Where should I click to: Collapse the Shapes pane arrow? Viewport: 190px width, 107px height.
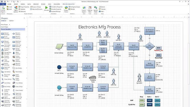(x=24, y=18)
